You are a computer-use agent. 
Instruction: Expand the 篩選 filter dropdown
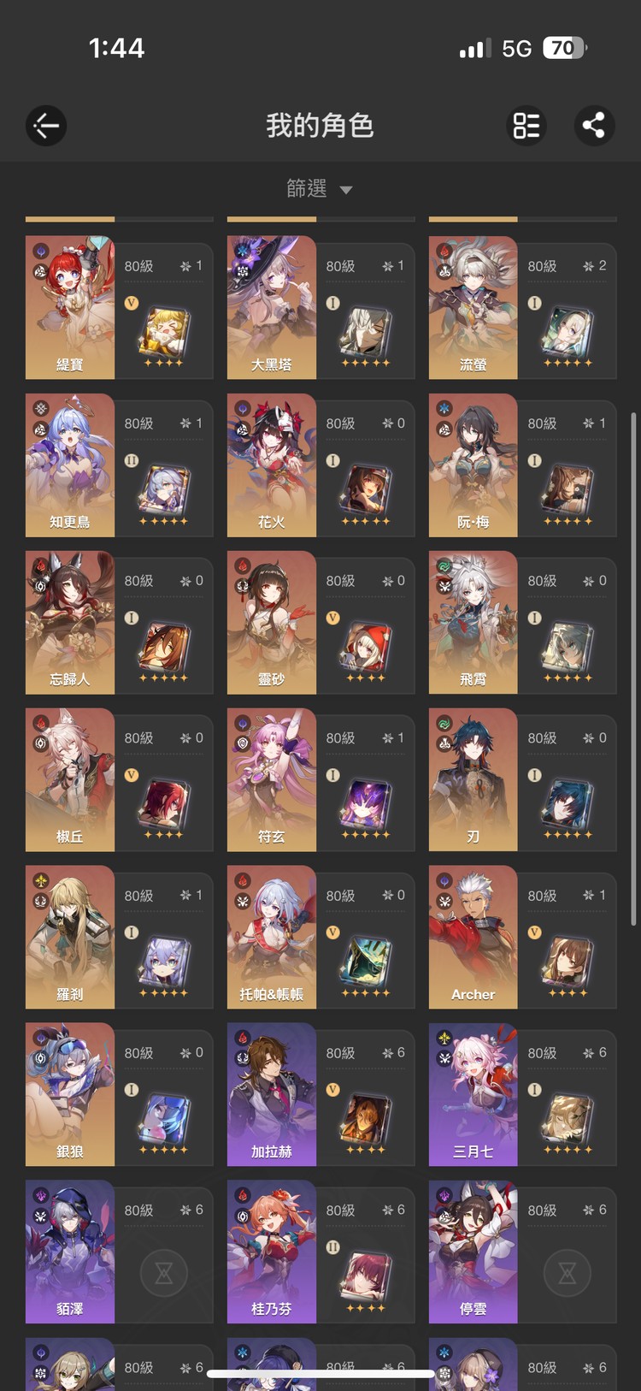320,188
